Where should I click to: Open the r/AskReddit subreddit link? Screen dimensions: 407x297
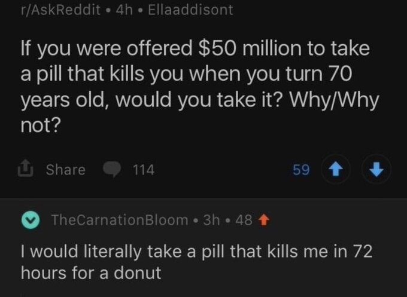(60, 10)
